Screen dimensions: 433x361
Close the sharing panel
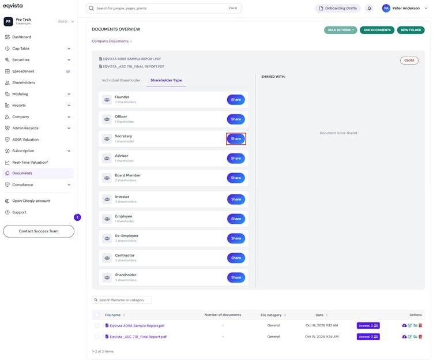click(409, 61)
